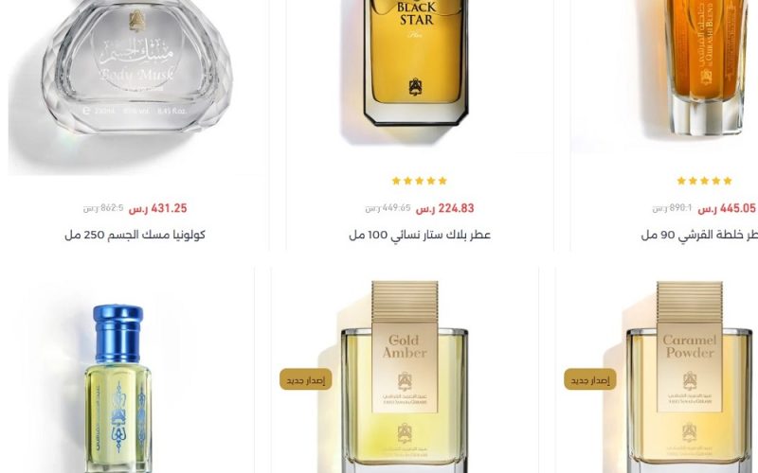Click the title كولونيا مسك الجسم 250 مل

(x=135, y=235)
